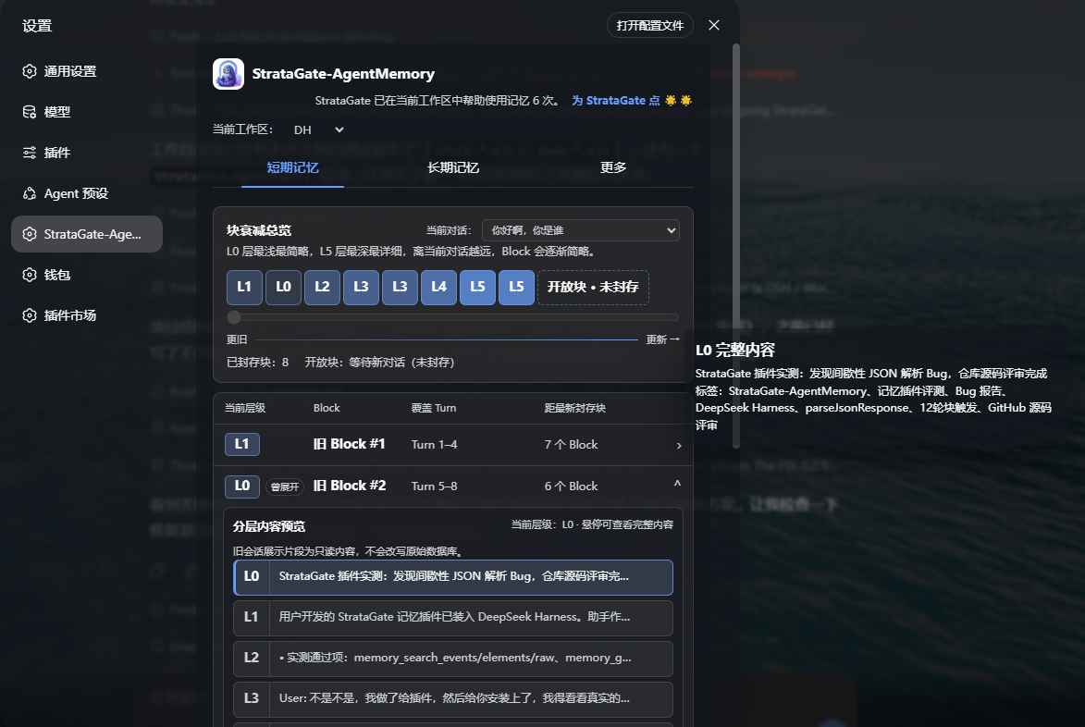Screen dimensions: 1085x727
Task: Click the L2 block chip in overview
Action: pyautogui.click(x=323, y=287)
